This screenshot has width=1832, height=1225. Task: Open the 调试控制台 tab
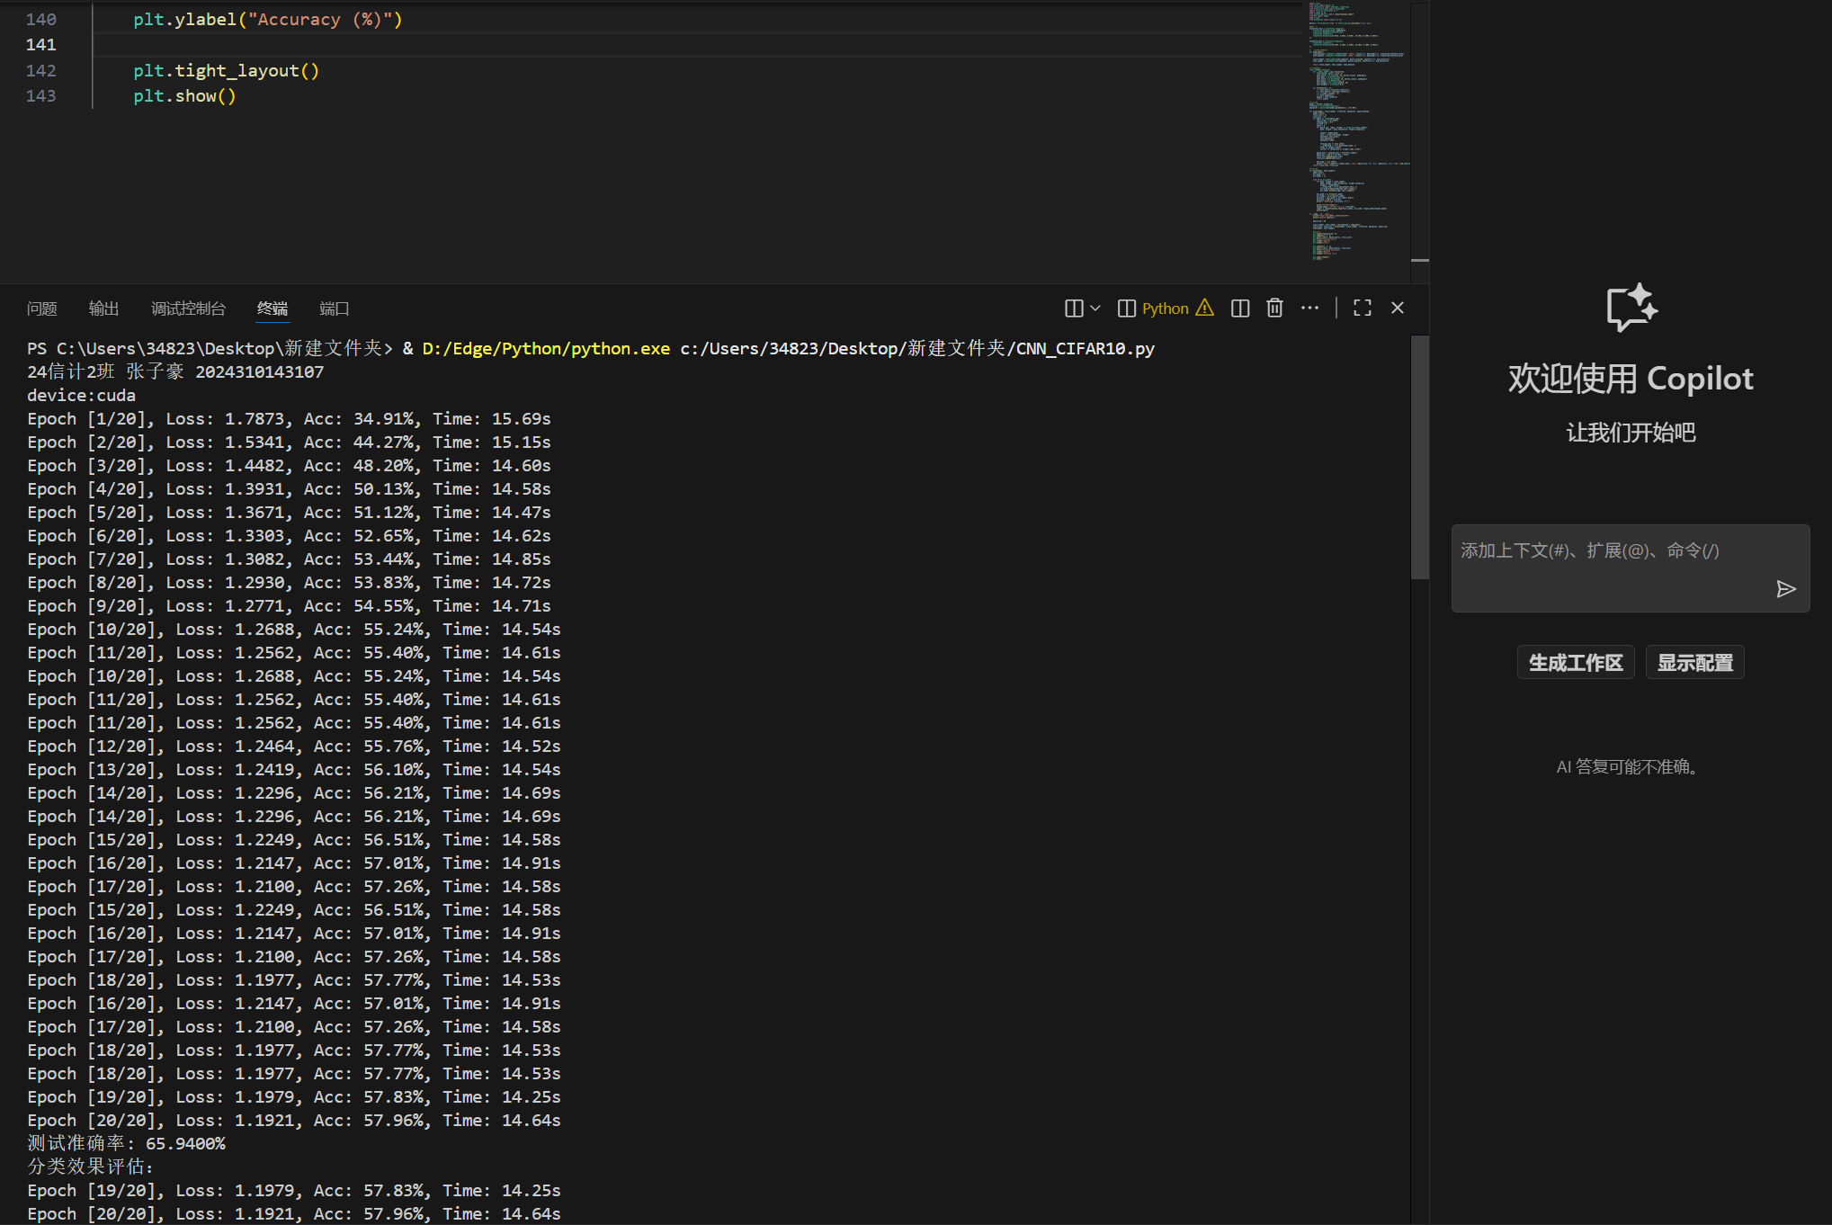188,308
